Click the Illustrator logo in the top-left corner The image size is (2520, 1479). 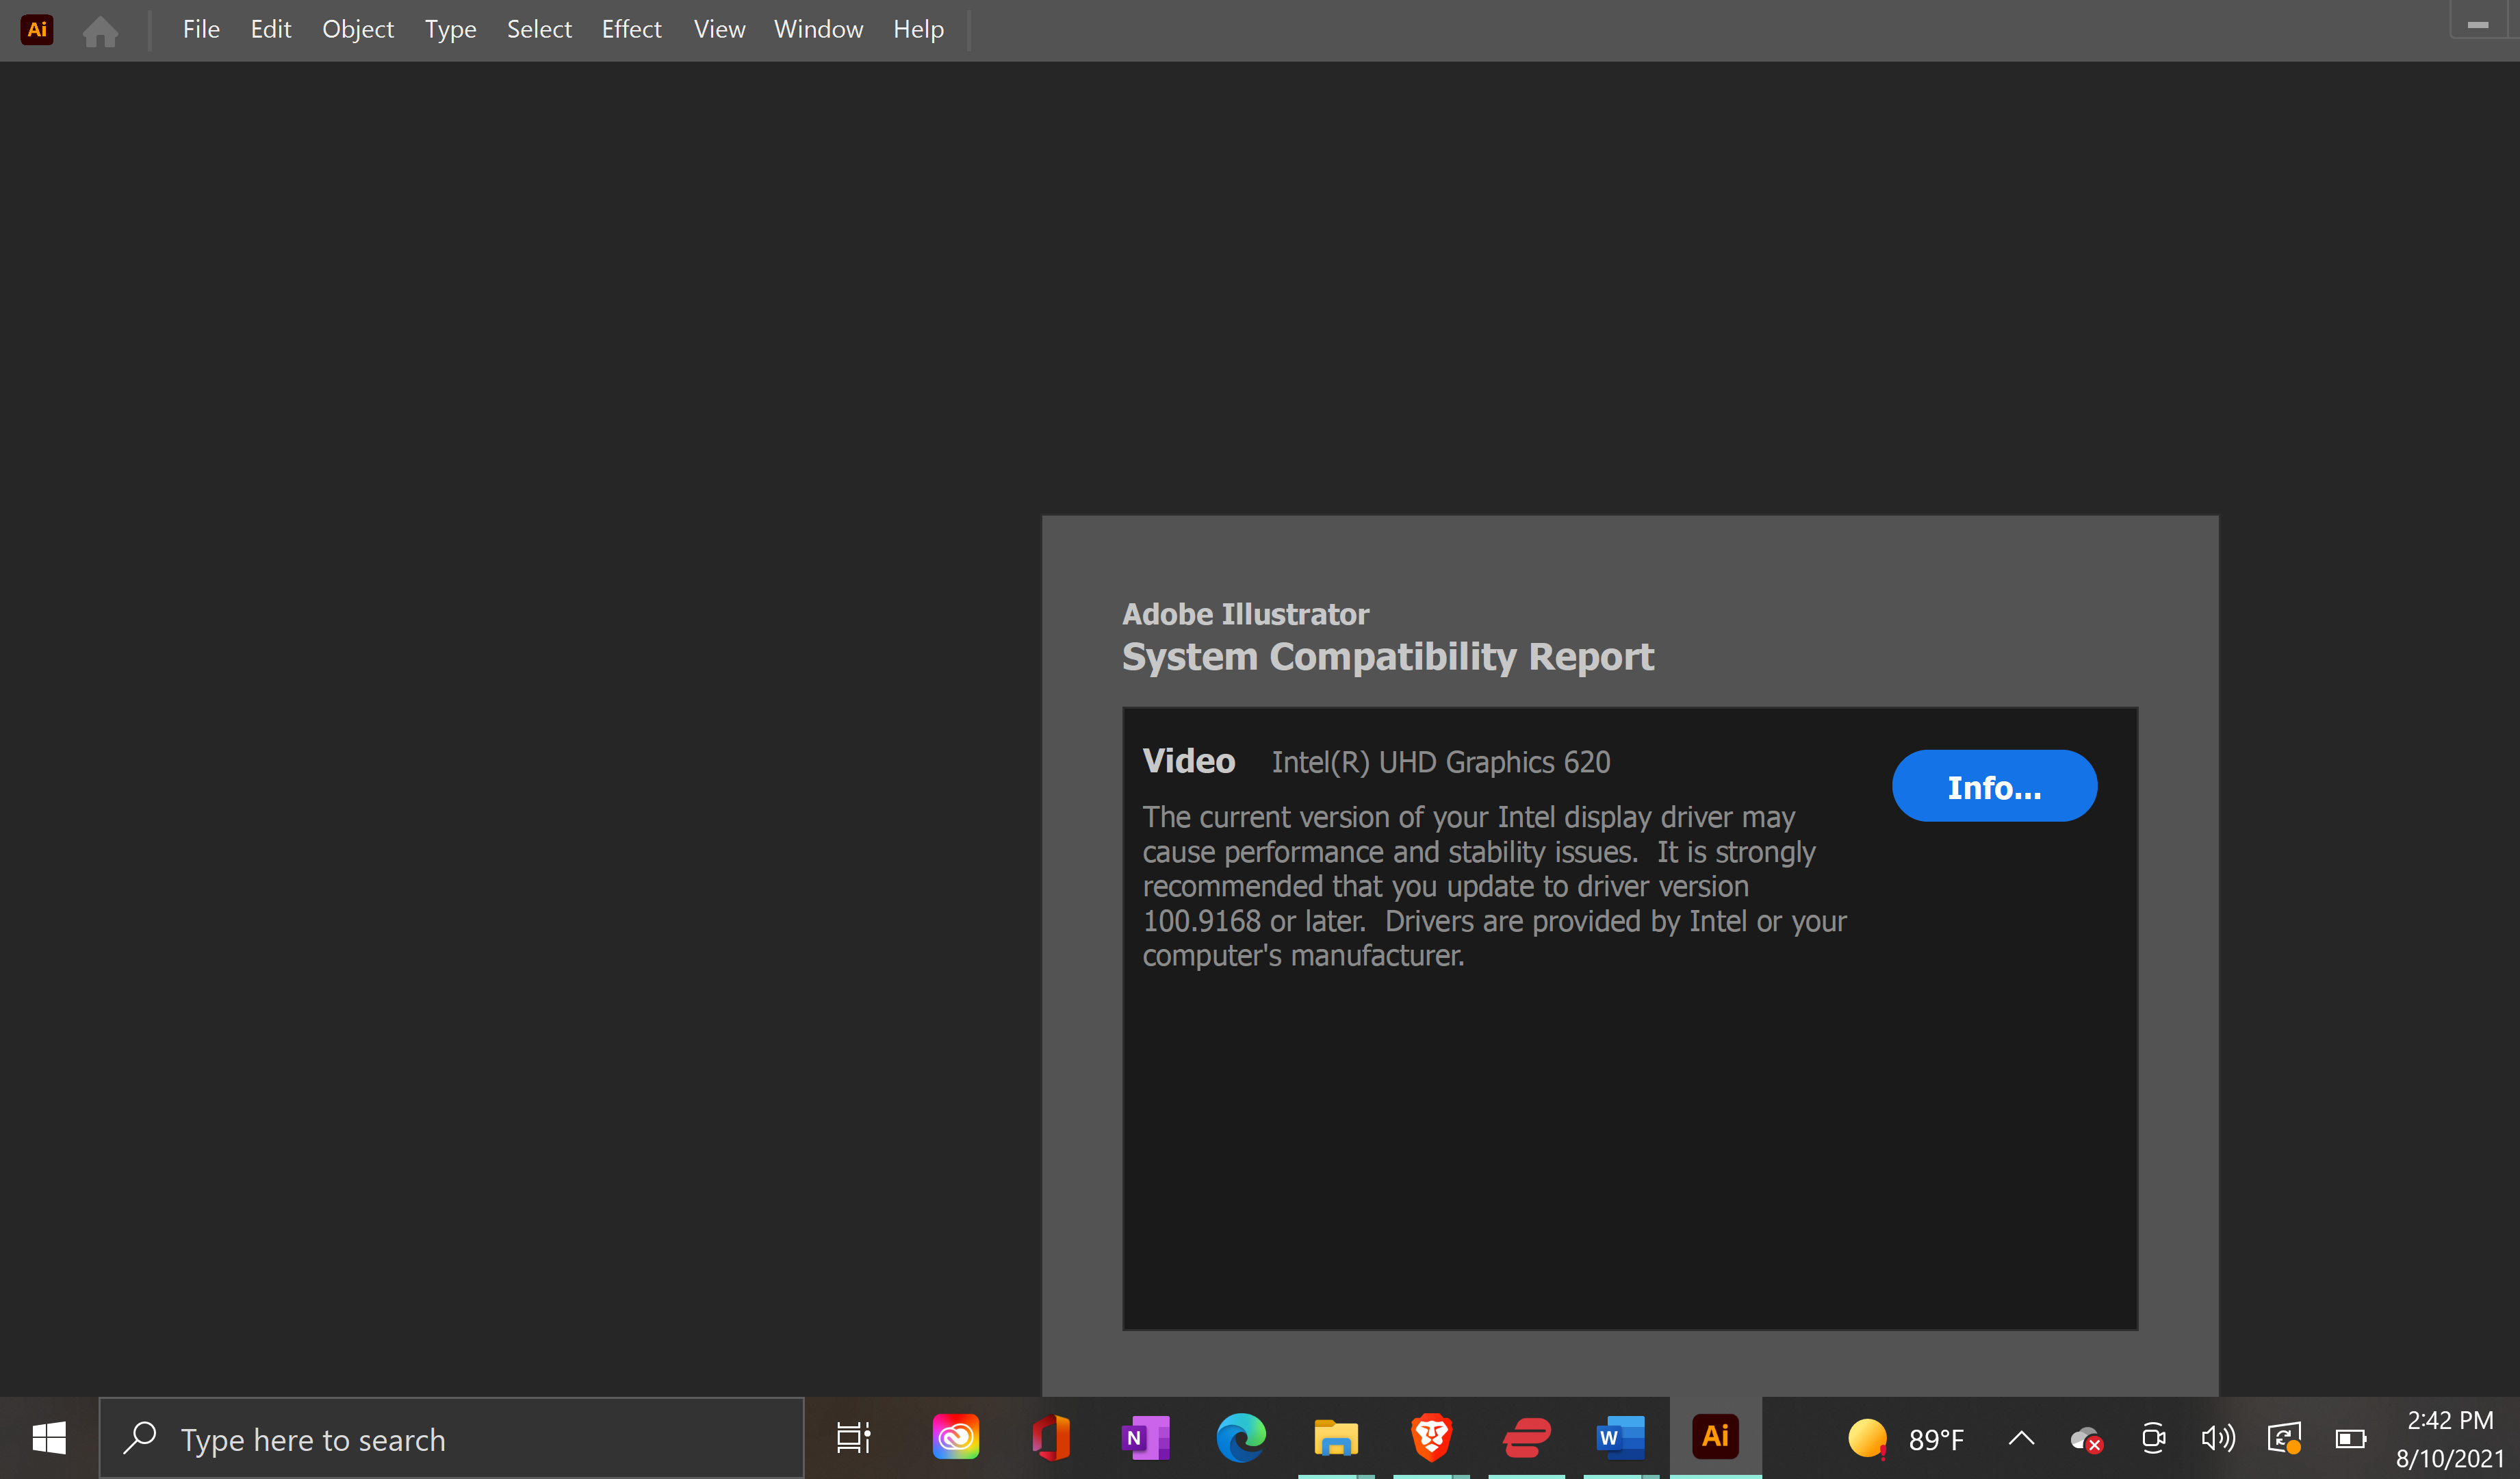[x=37, y=29]
